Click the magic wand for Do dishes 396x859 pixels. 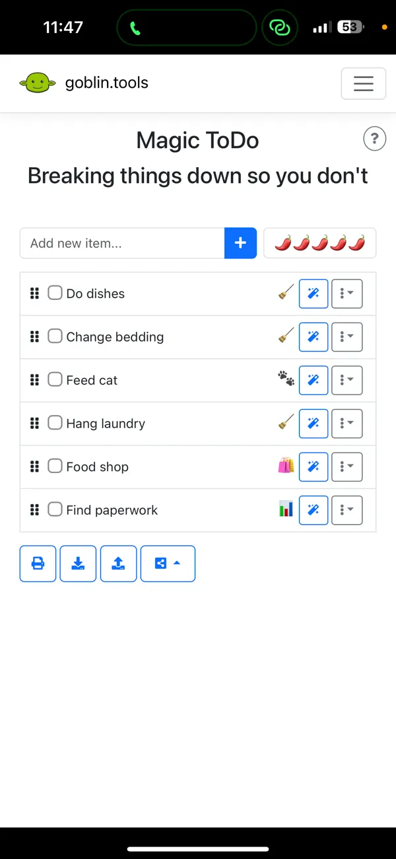313,294
